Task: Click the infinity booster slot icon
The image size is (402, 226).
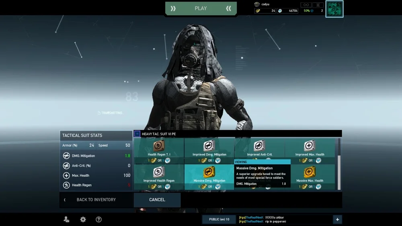Action: pyautogui.click(x=306, y=4)
